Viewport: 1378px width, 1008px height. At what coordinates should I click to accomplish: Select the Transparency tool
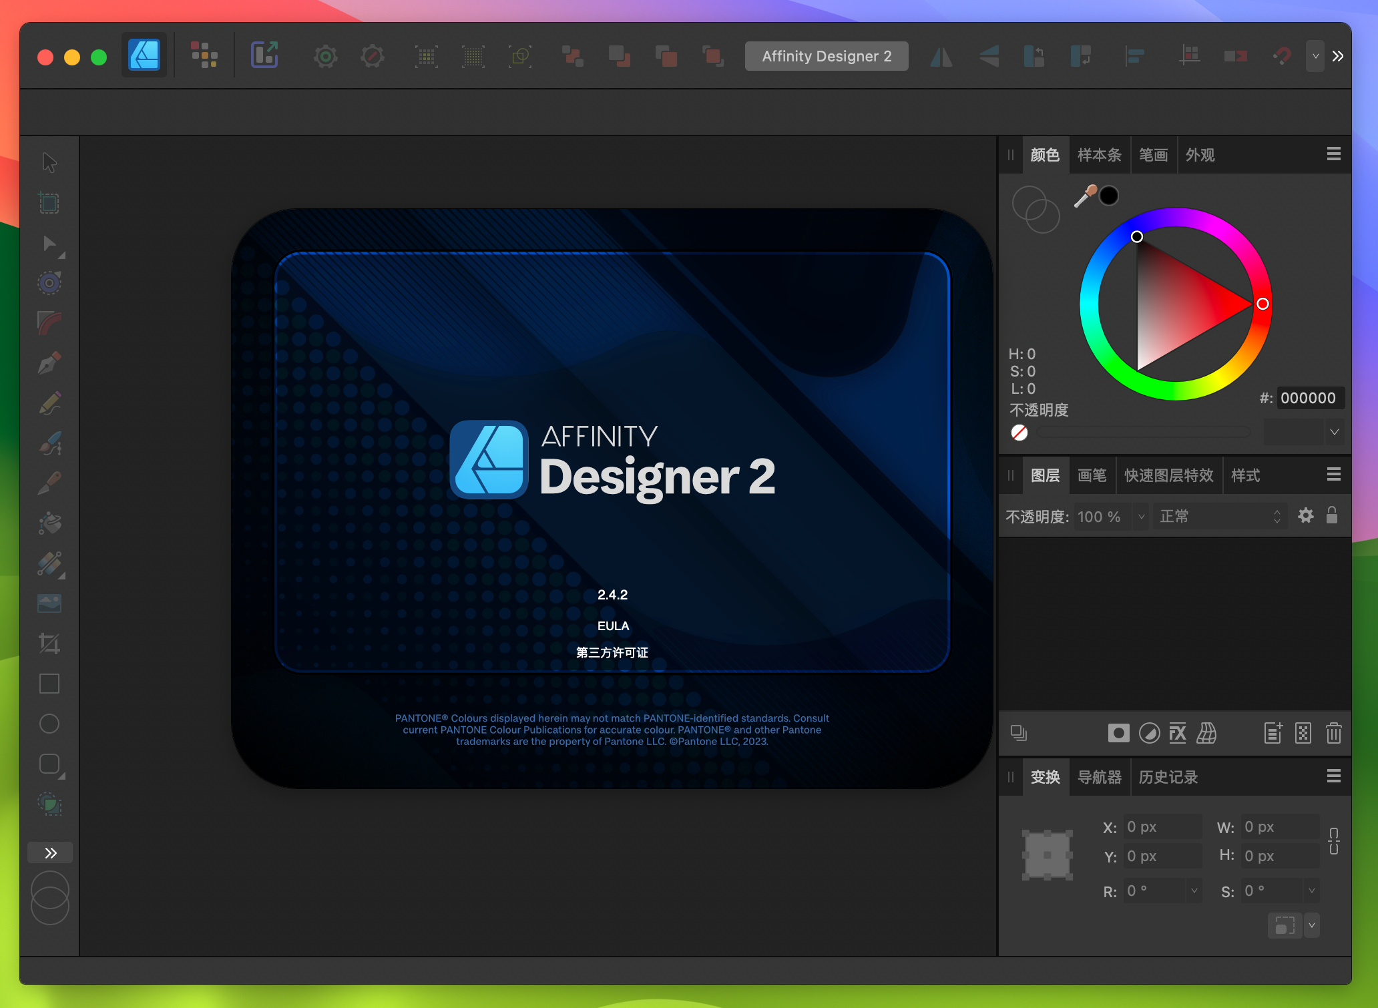point(49,563)
